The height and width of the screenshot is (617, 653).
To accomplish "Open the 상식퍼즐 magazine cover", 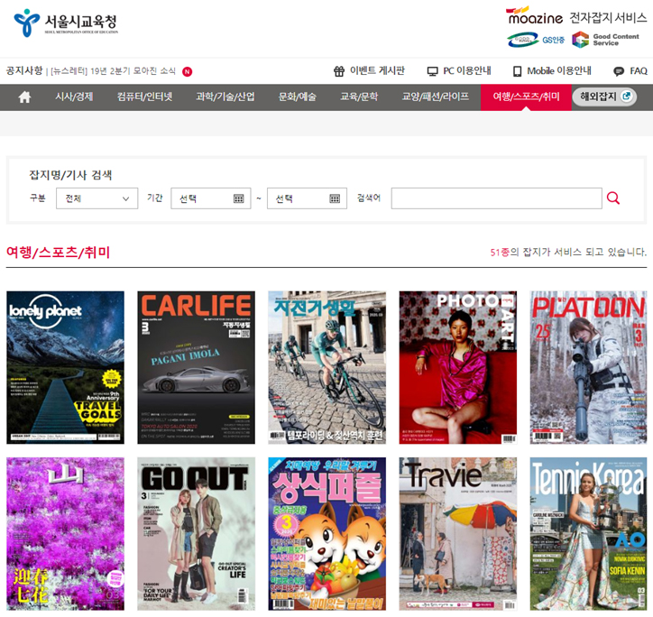I will [326, 534].
